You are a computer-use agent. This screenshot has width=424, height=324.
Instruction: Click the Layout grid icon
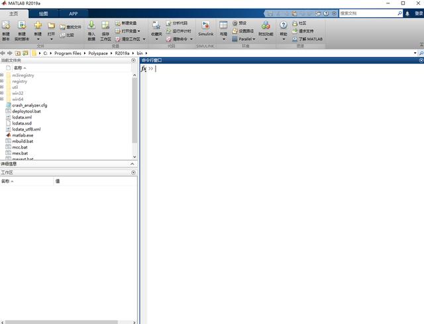pos(223,25)
